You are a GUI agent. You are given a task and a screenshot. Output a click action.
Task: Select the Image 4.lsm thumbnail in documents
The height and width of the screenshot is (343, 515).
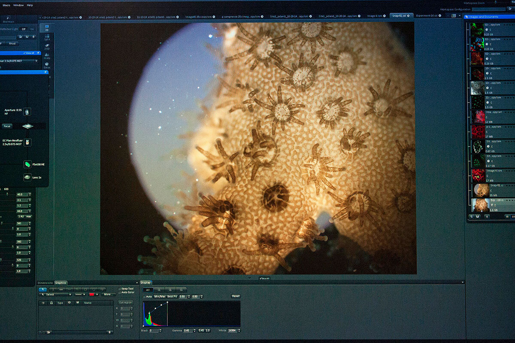click(478, 175)
